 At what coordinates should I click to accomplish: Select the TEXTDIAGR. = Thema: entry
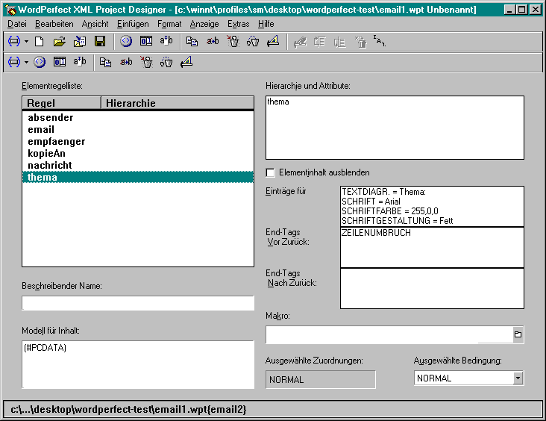(x=383, y=192)
